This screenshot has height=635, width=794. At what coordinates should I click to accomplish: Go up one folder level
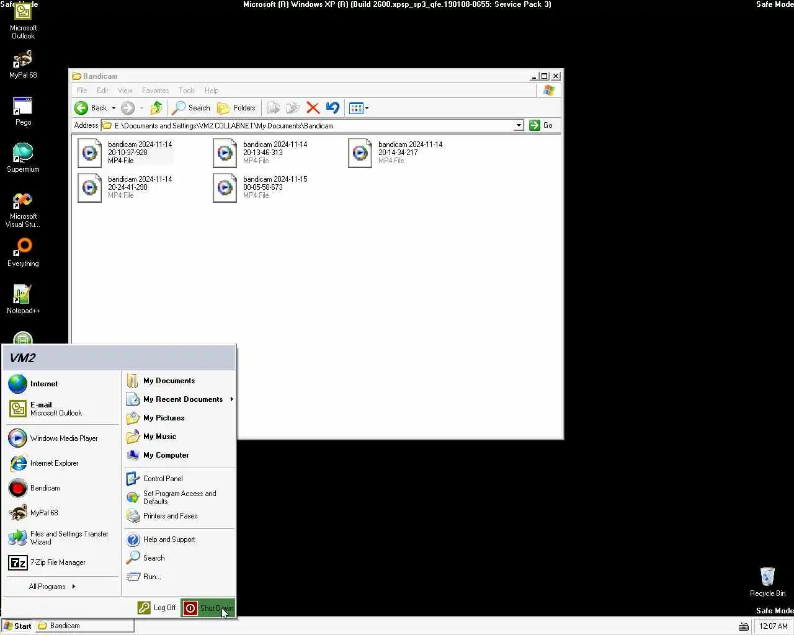(x=156, y=108)
